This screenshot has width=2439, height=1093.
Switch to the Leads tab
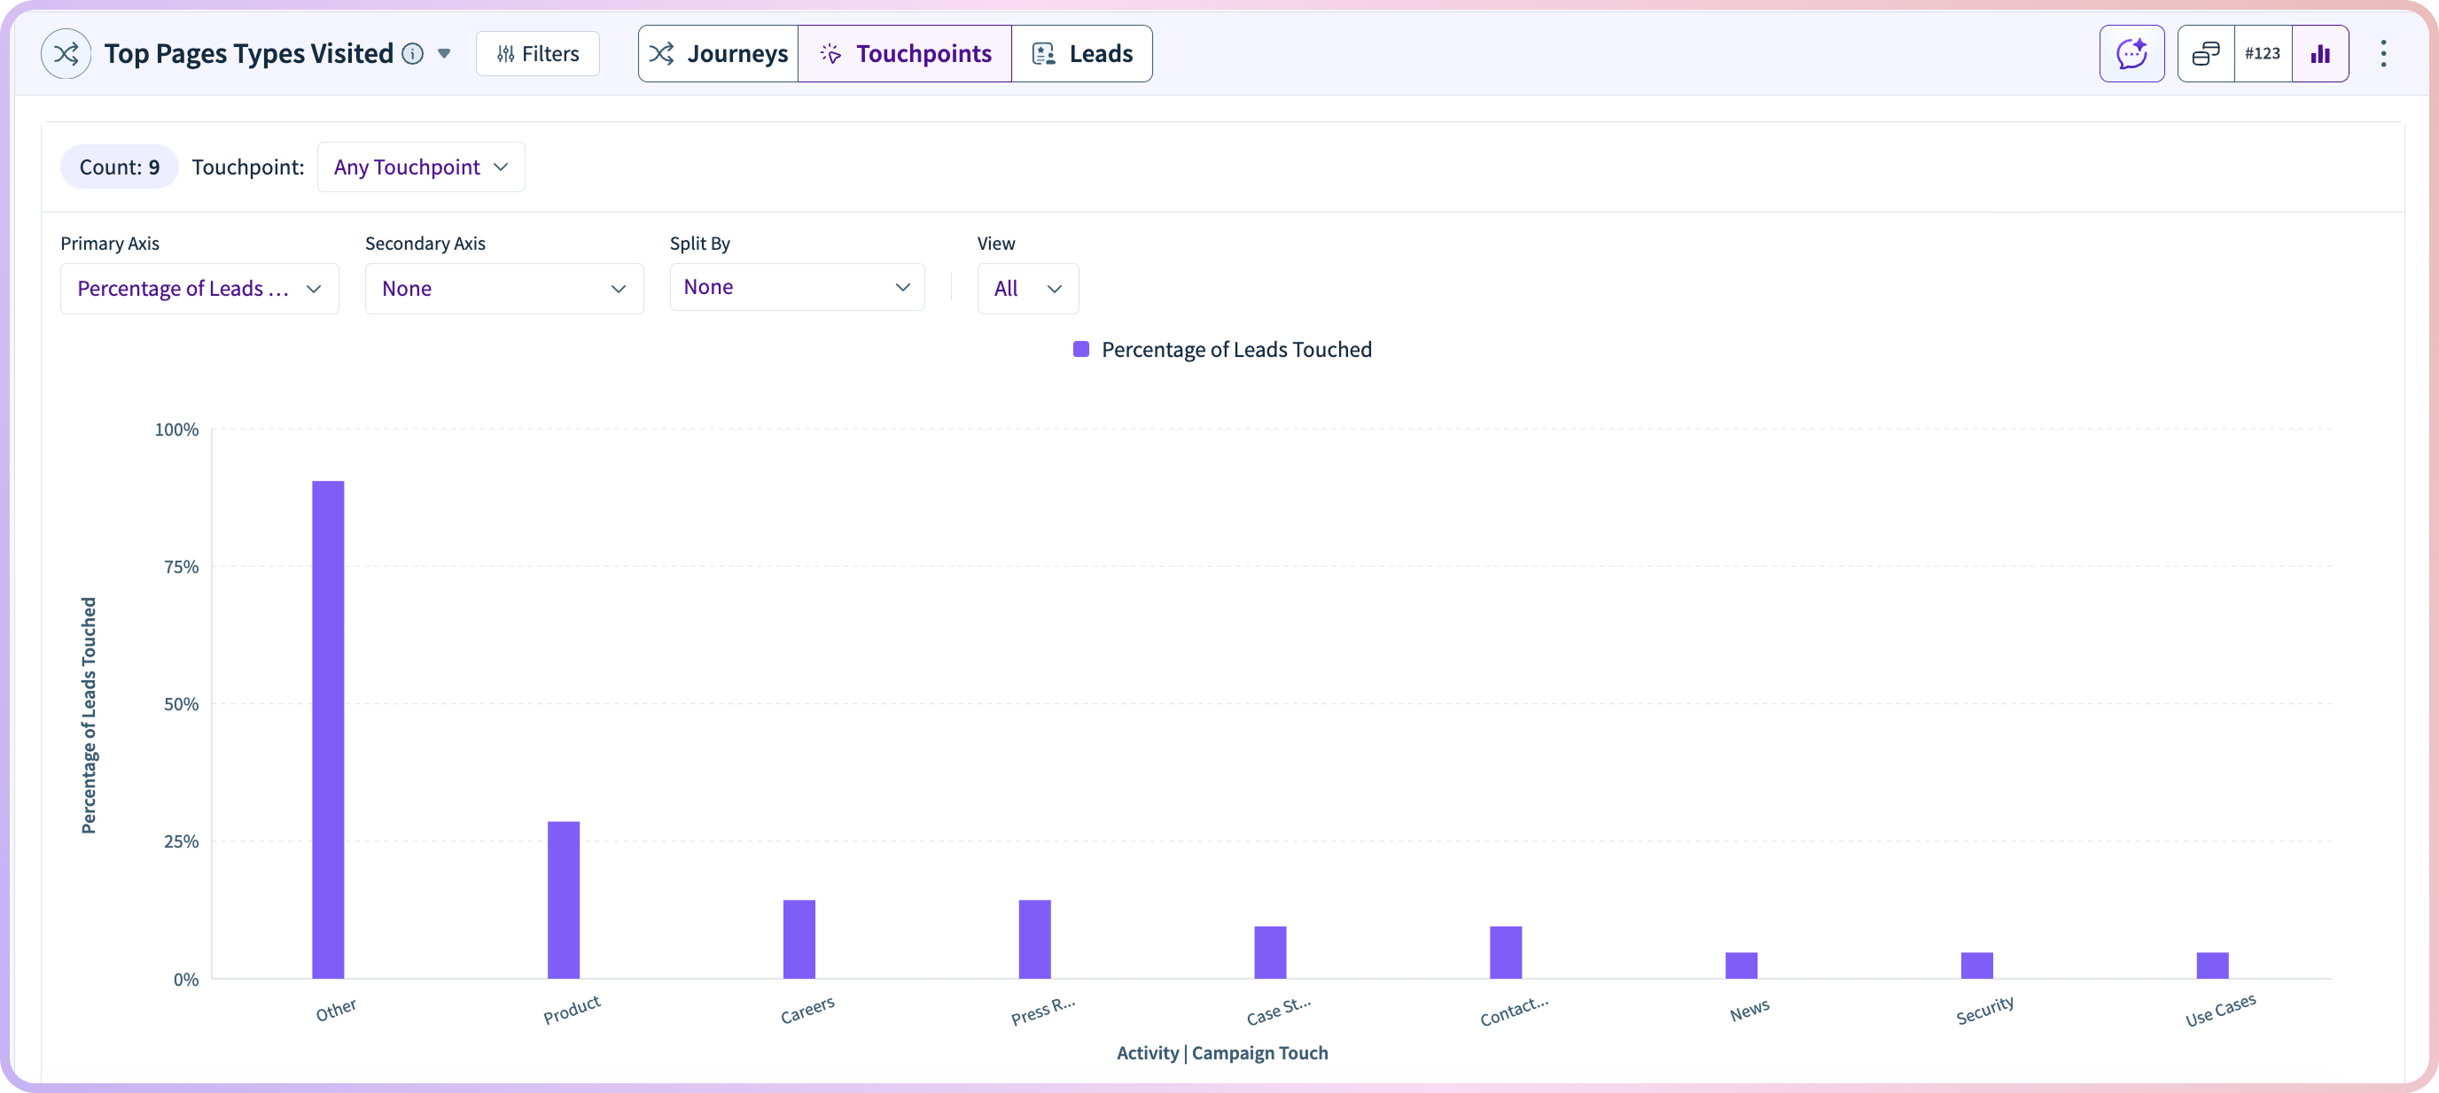click(x=1081, y=54)
